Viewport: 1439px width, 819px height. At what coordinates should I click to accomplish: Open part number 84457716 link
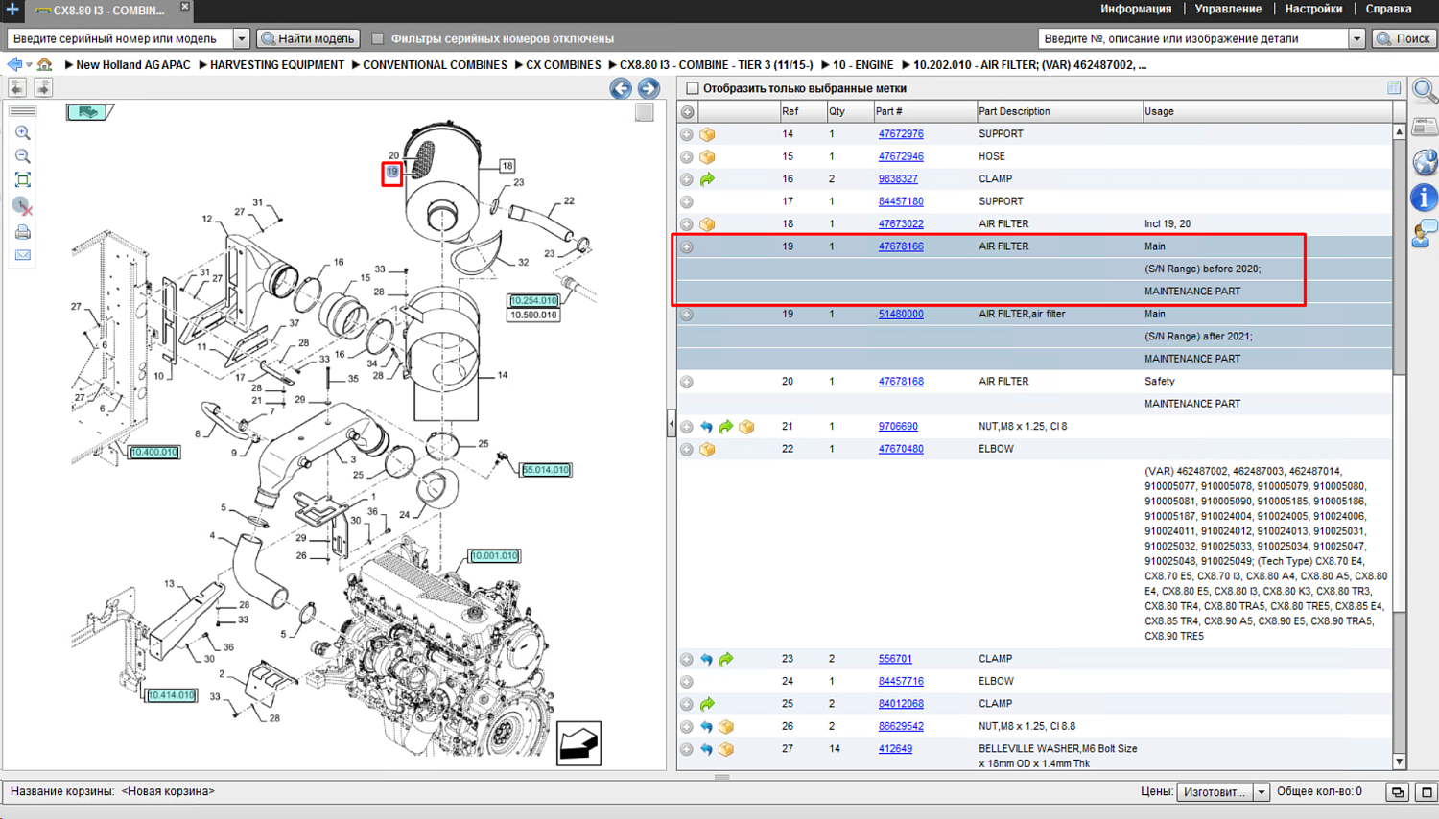(x=901, y=682)
